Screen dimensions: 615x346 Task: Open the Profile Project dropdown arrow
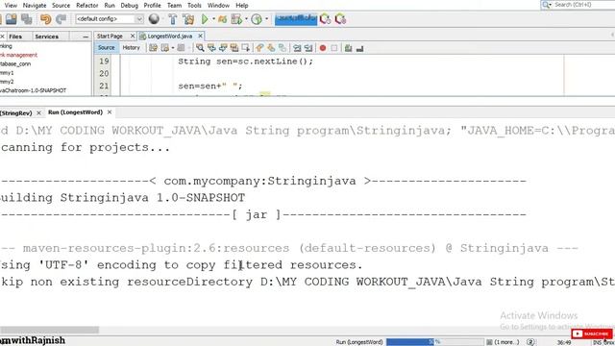[x=246, y=19]
